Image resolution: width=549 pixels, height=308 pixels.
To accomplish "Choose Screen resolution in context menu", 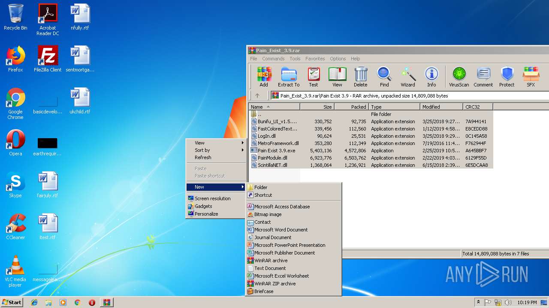I will tap(216, 198).
